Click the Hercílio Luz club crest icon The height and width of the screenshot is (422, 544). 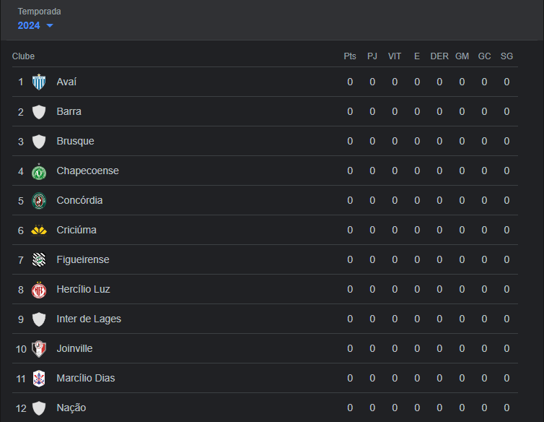(39, 290)
